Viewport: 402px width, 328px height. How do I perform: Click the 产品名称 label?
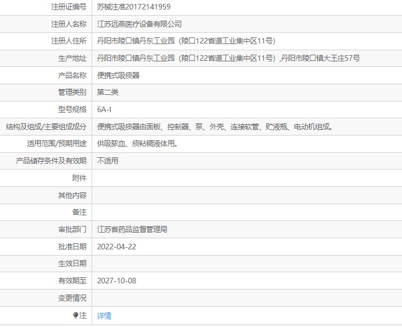pyautogui.click(x=72, y=75)
